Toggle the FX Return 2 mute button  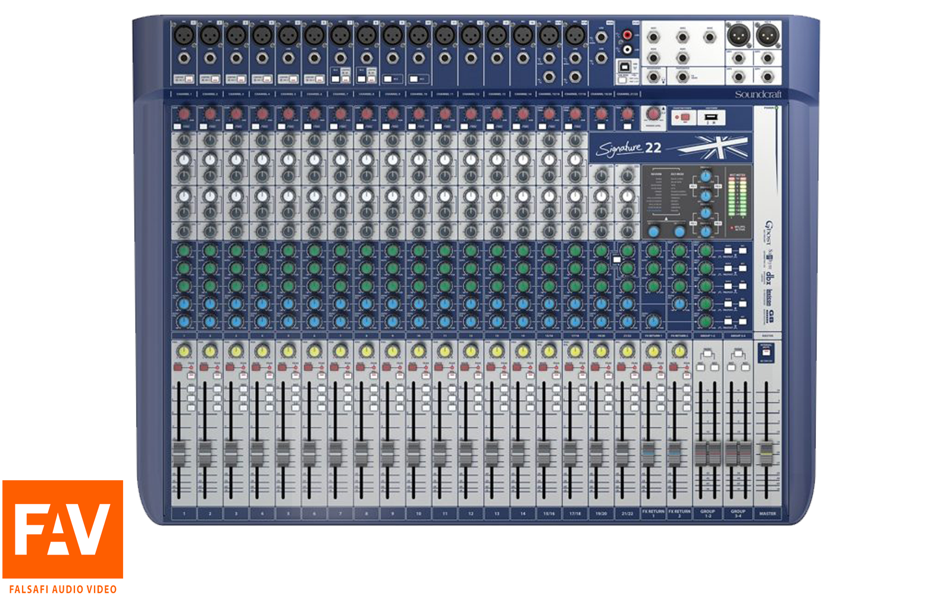pos(674,368)
